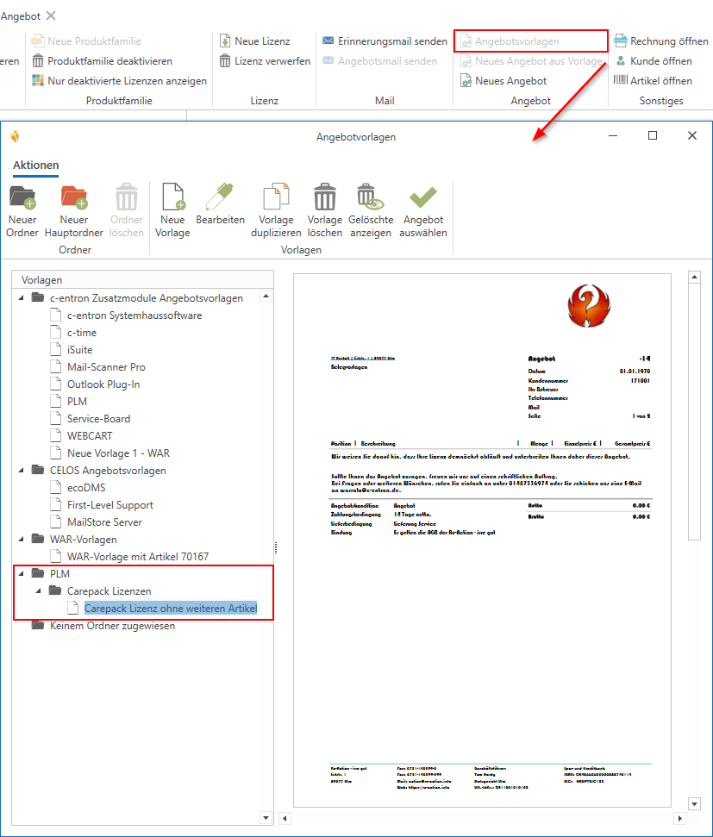This screenshot has width=713, height=837.
Task: Collapse the c-entron Zusatzmodule Angebotsvorlagen folder
Action: 22,298
